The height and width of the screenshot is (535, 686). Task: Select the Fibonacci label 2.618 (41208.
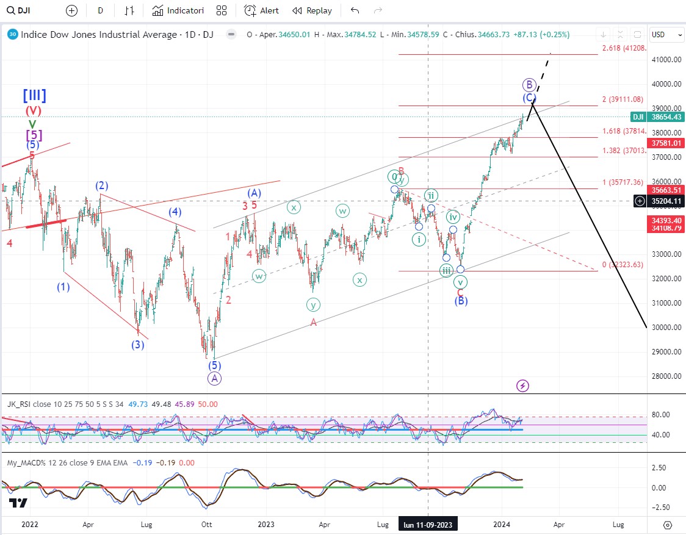point(624,48)
